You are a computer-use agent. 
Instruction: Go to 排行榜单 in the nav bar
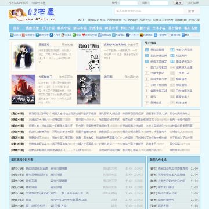click(x=175, y=28)
